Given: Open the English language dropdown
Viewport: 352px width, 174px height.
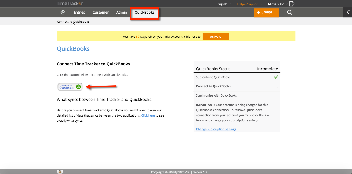Looking at the screenshot, I should point(224,4).
